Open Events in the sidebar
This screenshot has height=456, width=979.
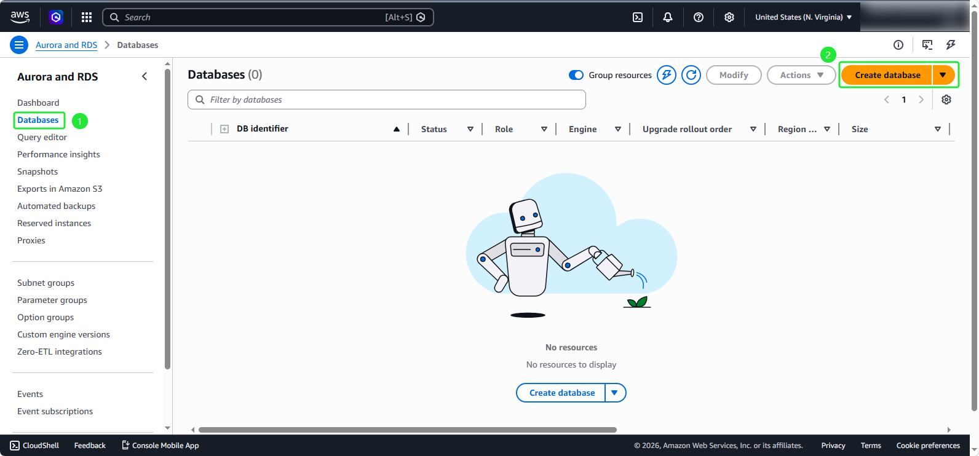point(30,394)
